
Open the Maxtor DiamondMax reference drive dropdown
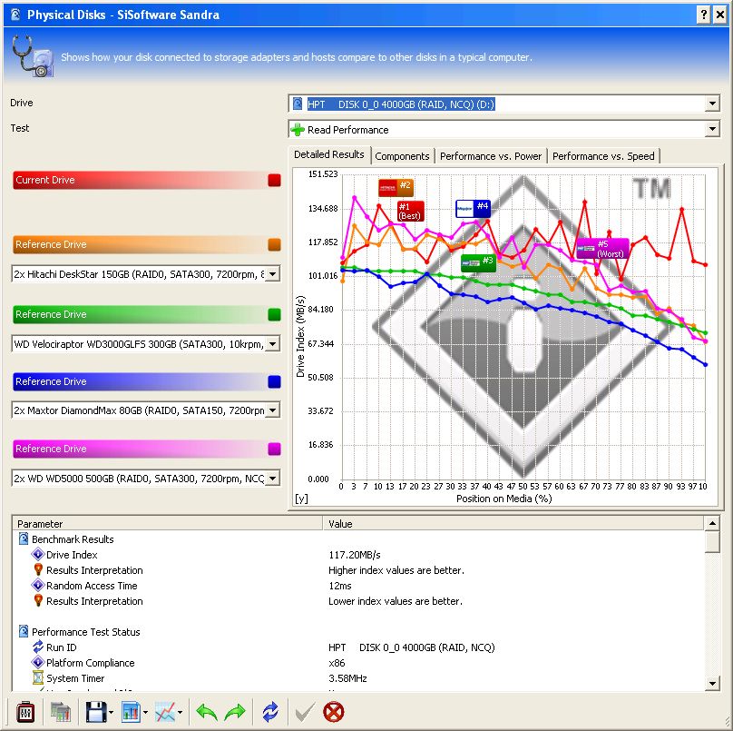click(x=273, y=410)
